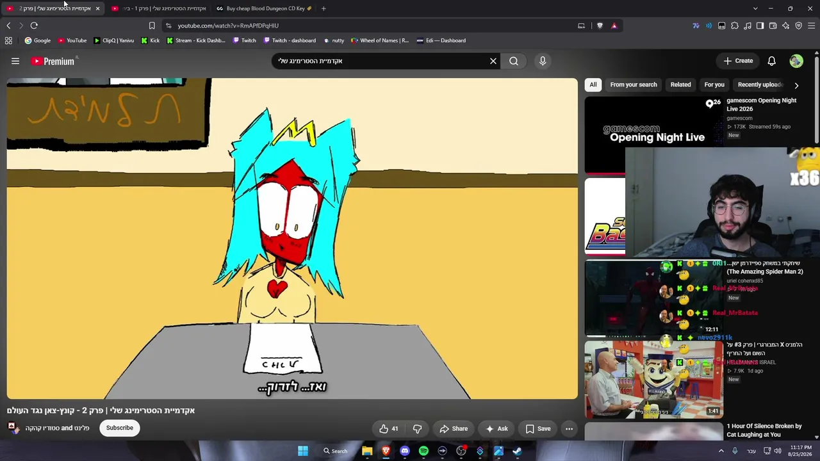Open Leo AI sparkle icon
The image size is (820, 461).
tap(786, 26)
